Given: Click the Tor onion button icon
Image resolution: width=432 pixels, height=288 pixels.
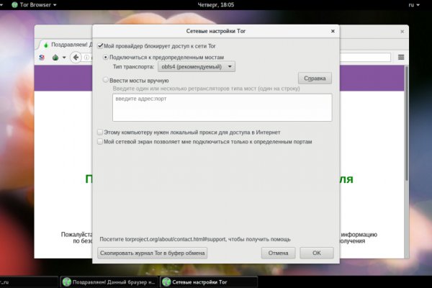Looking at the screenshot, I should tap(54, 58).
